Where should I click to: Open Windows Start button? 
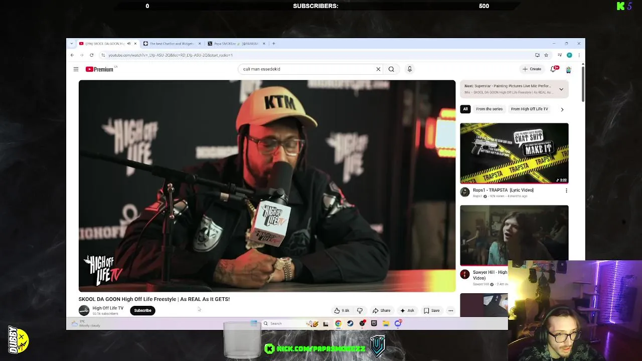254,324
